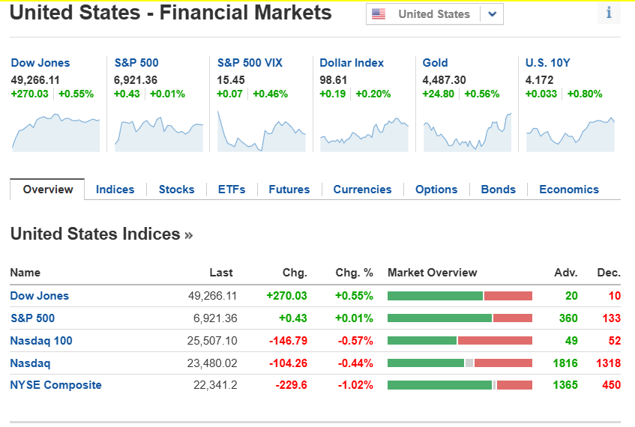
Task: Click the United States Indices arrow
Action: 188,235
